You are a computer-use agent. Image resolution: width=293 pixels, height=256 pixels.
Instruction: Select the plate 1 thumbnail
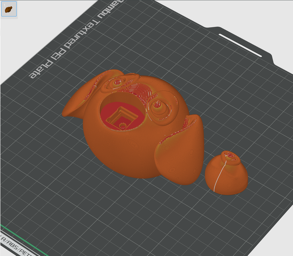pos(8,9)
